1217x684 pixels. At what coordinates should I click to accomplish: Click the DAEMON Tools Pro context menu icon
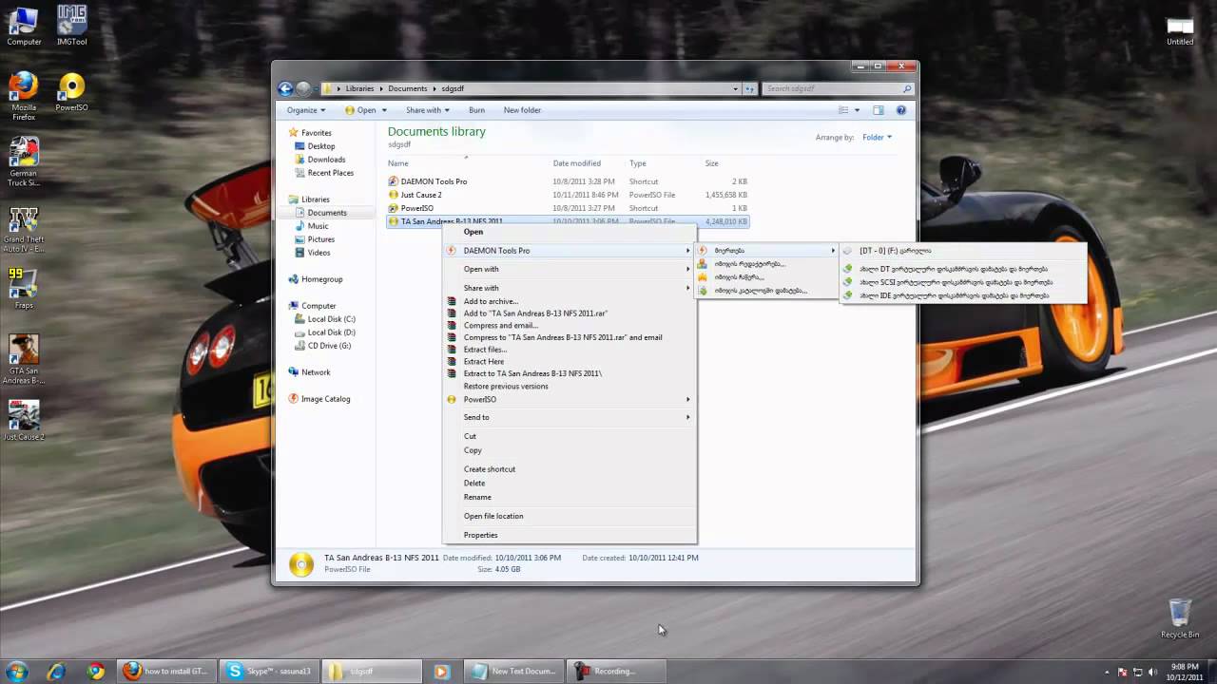pos(452,251)
